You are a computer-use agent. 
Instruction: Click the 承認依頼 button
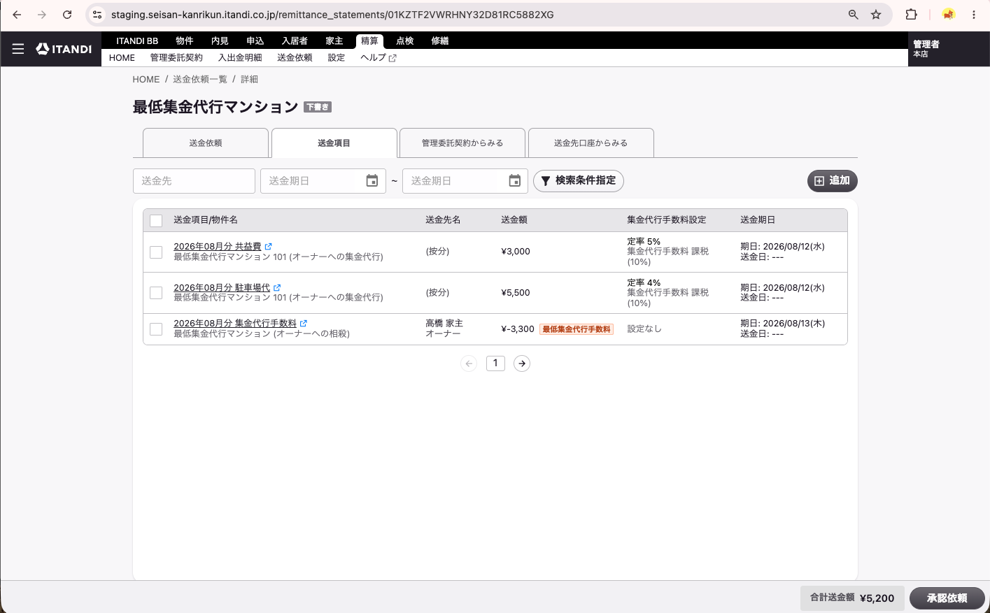click(947, 598)
